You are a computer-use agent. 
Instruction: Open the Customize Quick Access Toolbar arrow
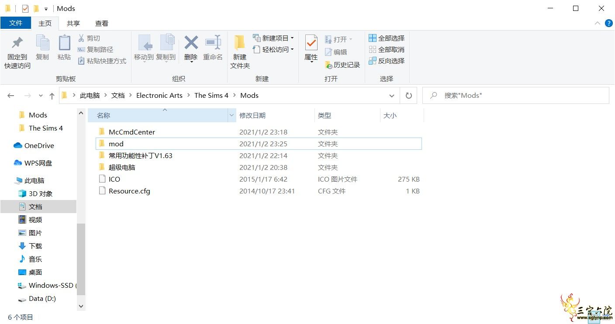tap(46, 9)
